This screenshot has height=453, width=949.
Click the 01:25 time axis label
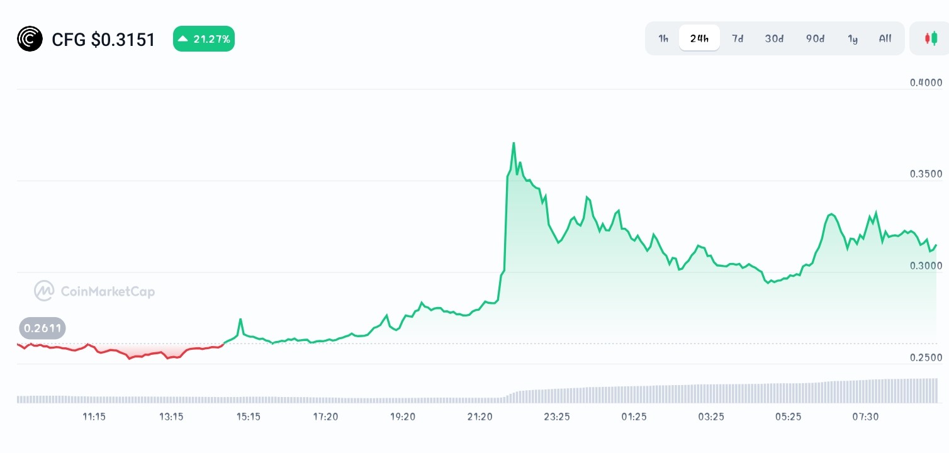tap(634, 417)
